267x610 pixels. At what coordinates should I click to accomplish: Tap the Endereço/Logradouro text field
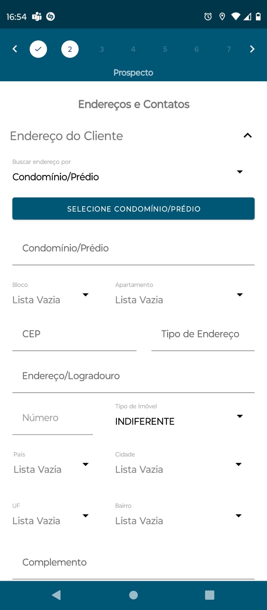(133, 376)
